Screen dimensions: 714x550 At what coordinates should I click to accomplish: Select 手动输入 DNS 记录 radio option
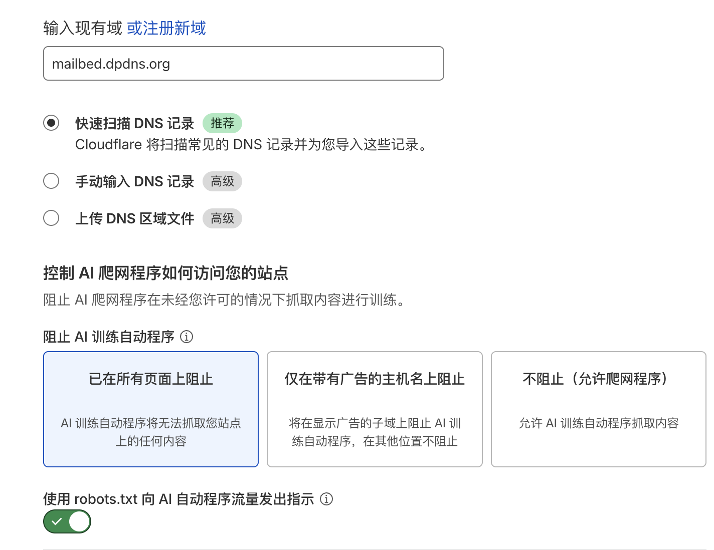(51, 181)
